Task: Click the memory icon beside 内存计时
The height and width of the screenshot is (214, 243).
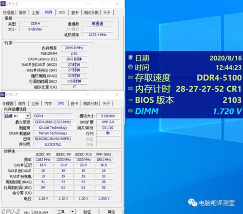Action: 130,88
